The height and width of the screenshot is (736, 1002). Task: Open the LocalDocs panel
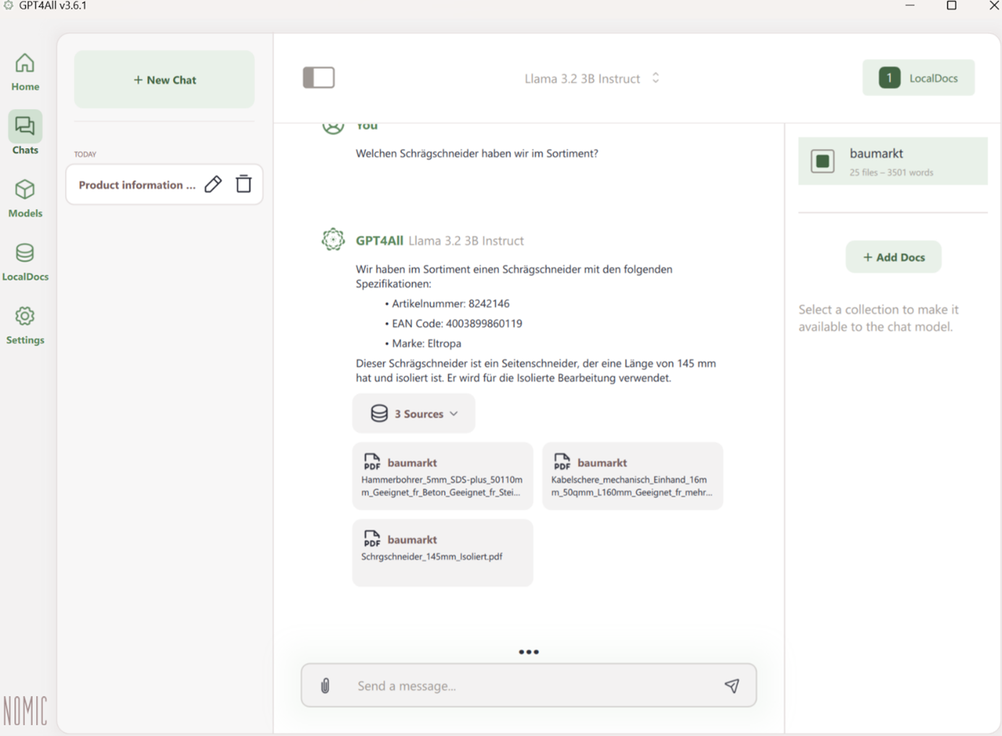pos(25,260)
